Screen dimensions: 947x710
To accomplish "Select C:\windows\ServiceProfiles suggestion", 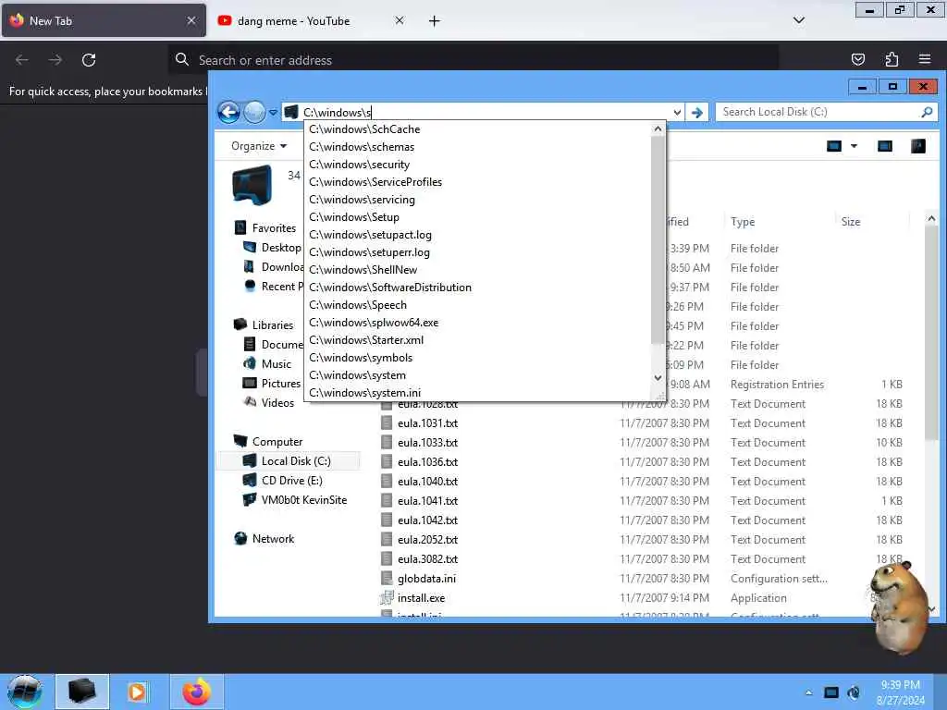I will coord(477,182).
